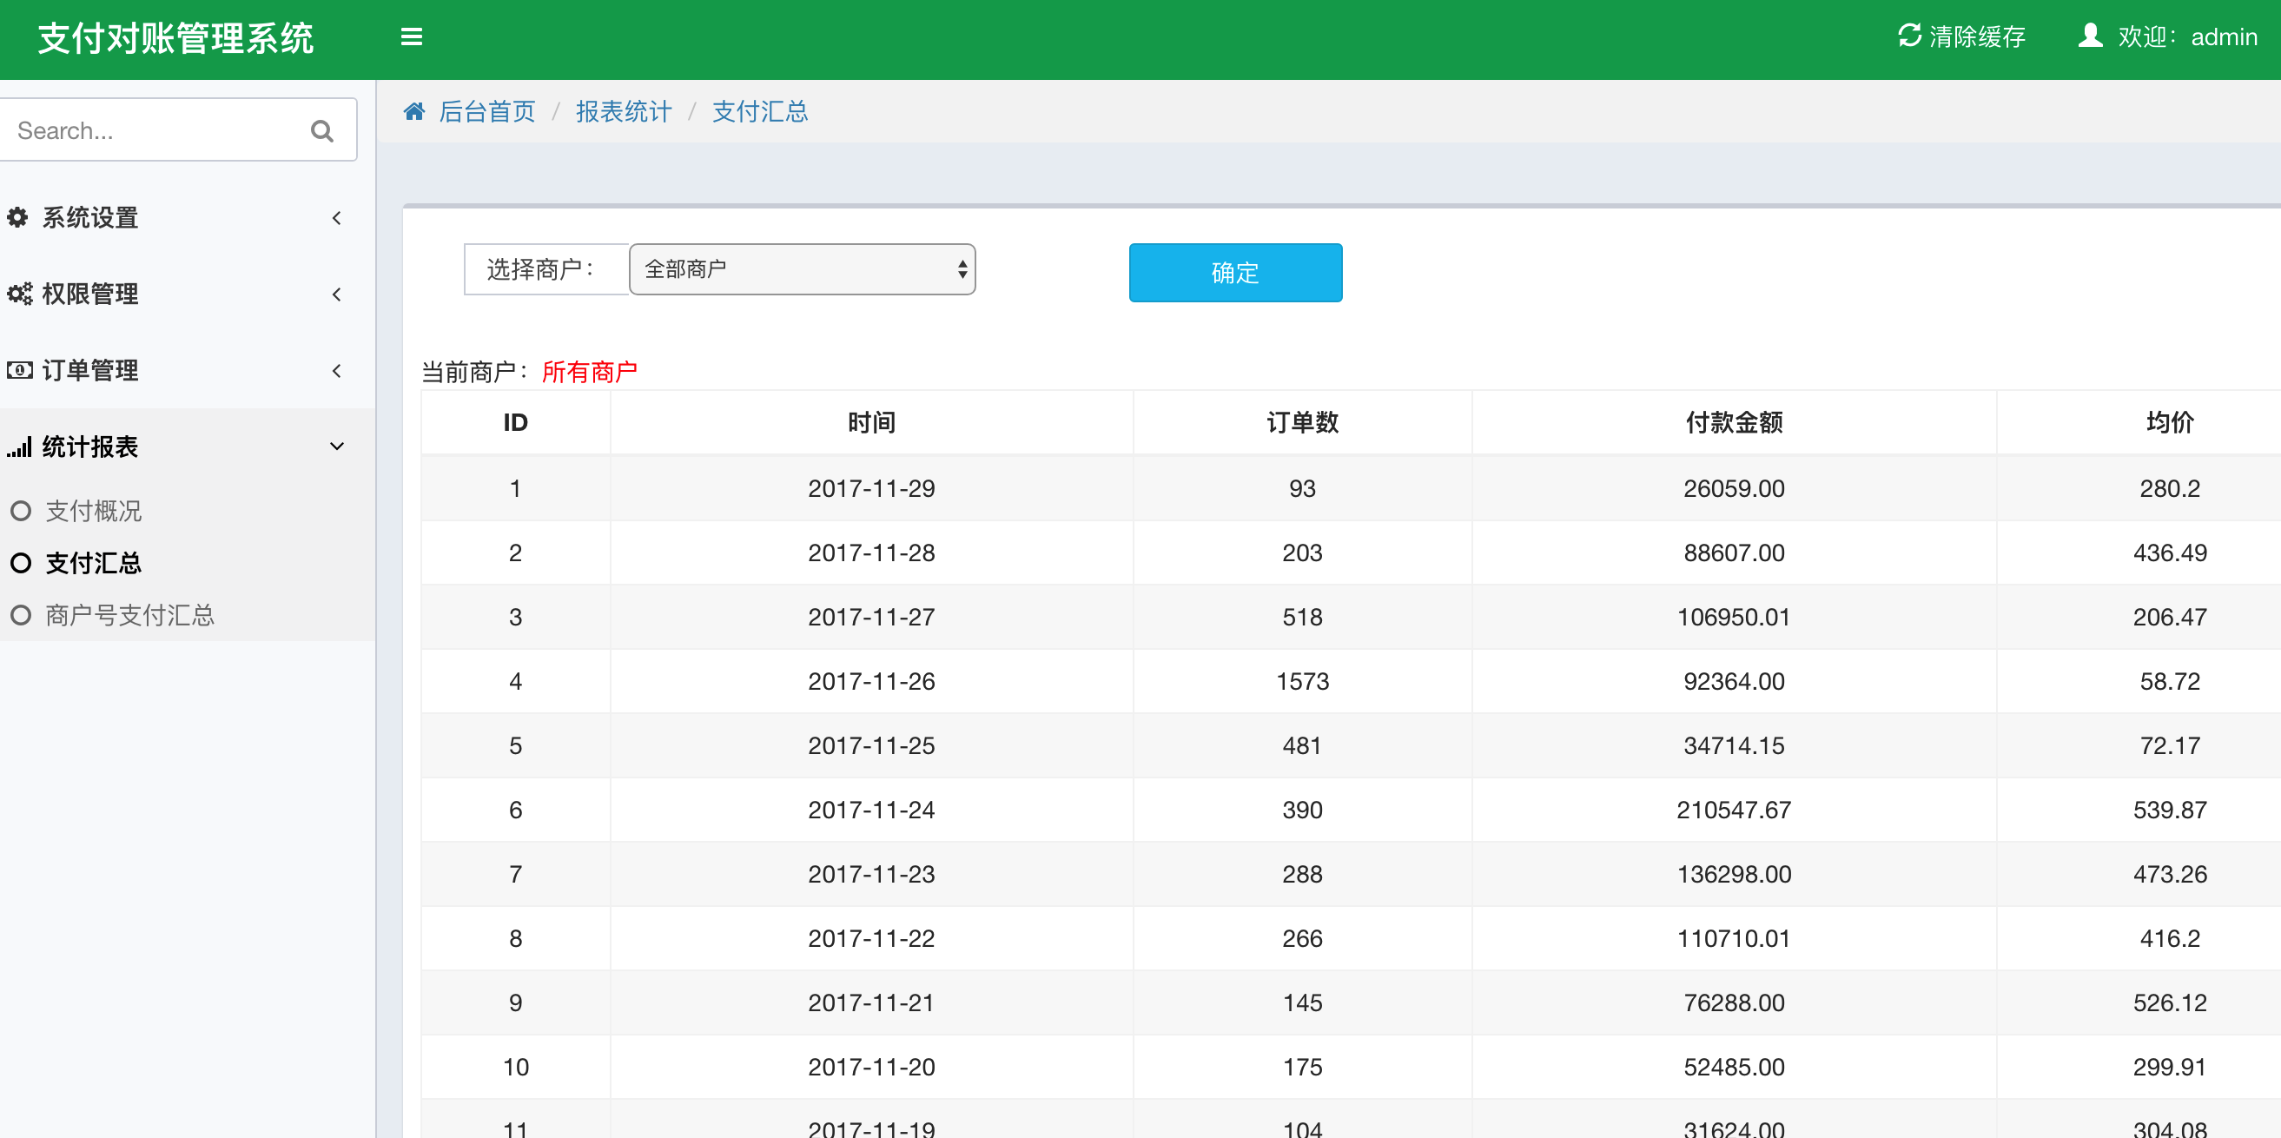The height and width of the screenshot is (1138, 2281).
Task: Click the 订单数 column header
Action: click(1303, 422)
